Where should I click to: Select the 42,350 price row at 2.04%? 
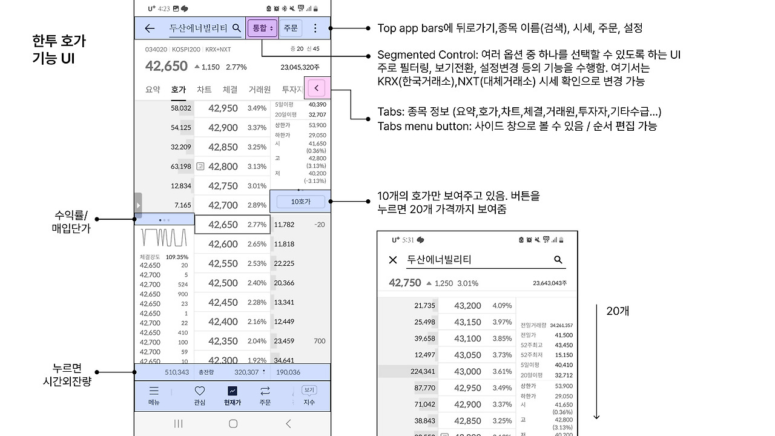coord(232,341)
